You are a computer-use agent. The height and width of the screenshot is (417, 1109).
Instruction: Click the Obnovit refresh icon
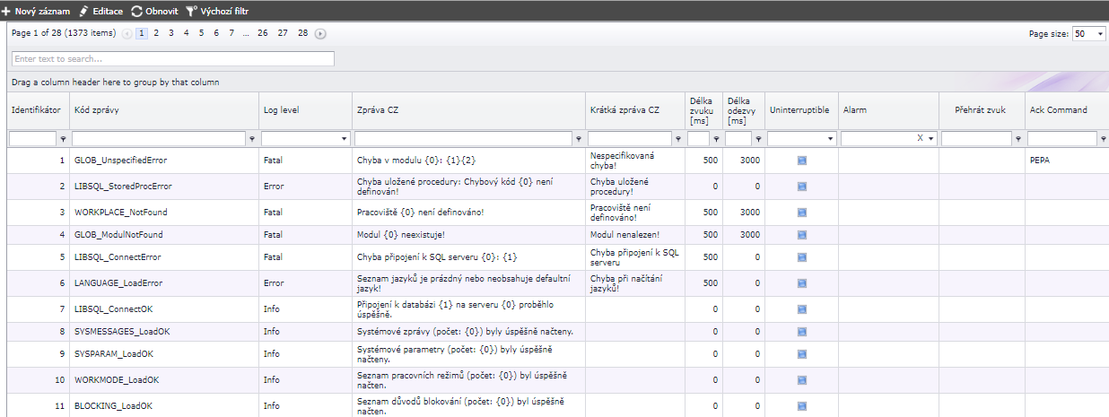(x=137, y=12)
